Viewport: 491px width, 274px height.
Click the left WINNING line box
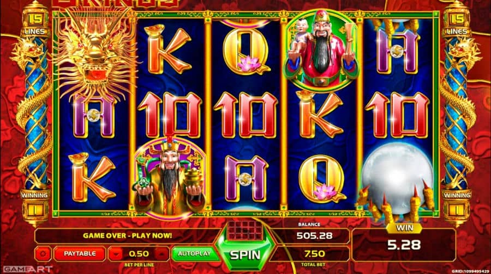(x=35, y=205)
